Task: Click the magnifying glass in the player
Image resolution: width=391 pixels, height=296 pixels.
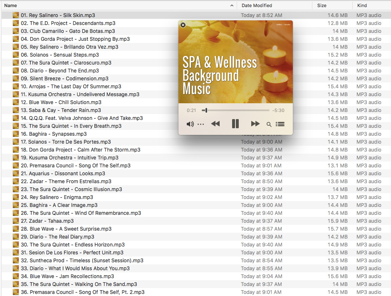Action: (269, 124)
